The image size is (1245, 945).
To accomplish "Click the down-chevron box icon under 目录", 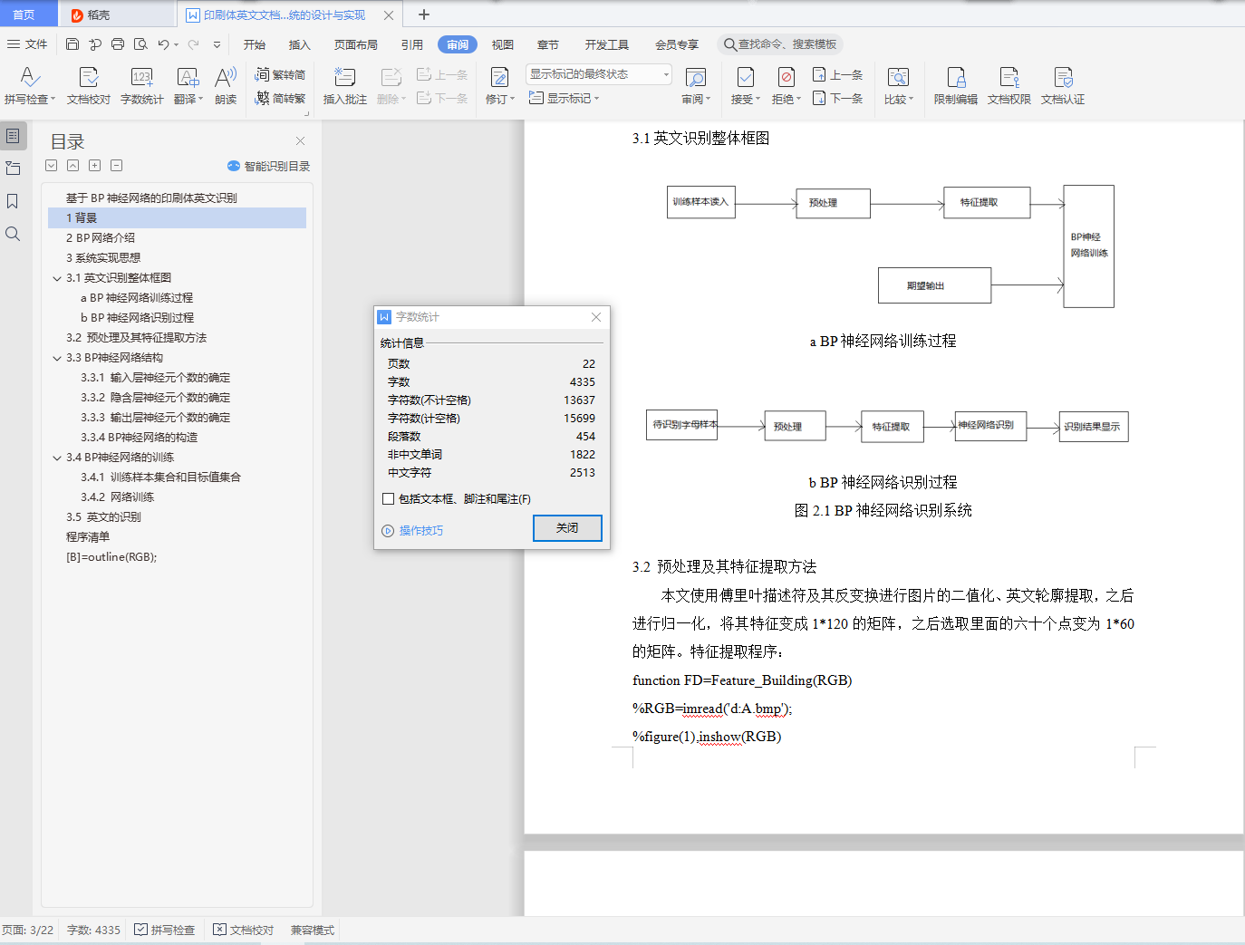I will click(52, 166).
